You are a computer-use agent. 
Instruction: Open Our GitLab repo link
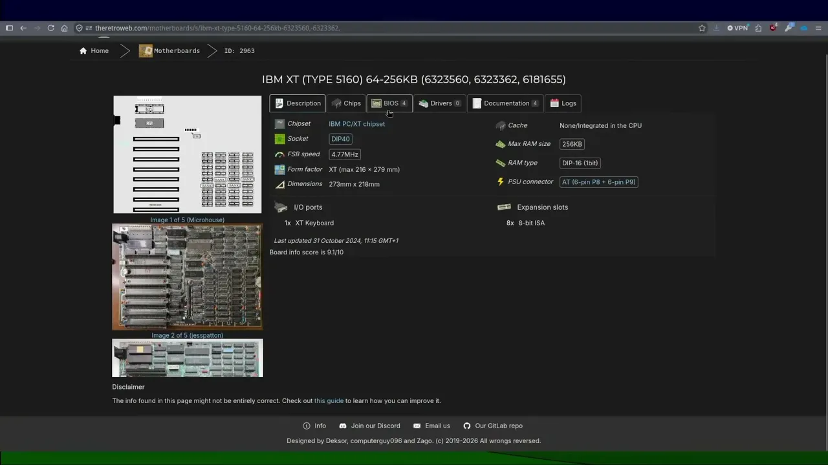pos(493,426)
